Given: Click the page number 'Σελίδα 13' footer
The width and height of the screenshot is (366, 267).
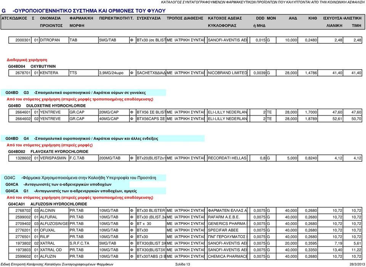Looking at the screenshot, I should pos(183,264).
